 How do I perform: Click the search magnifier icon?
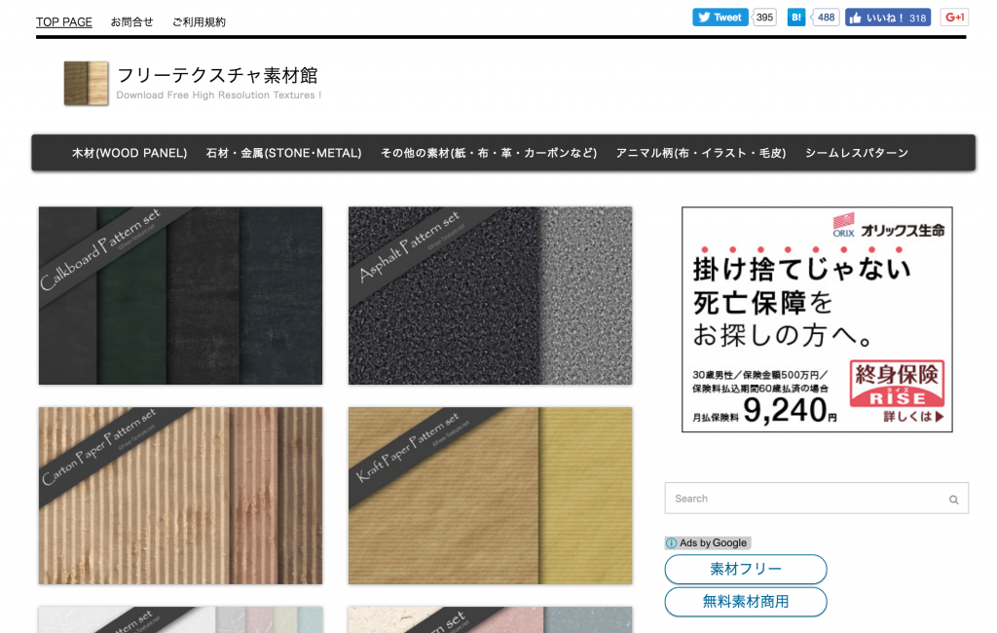click(x=953, y=500)
